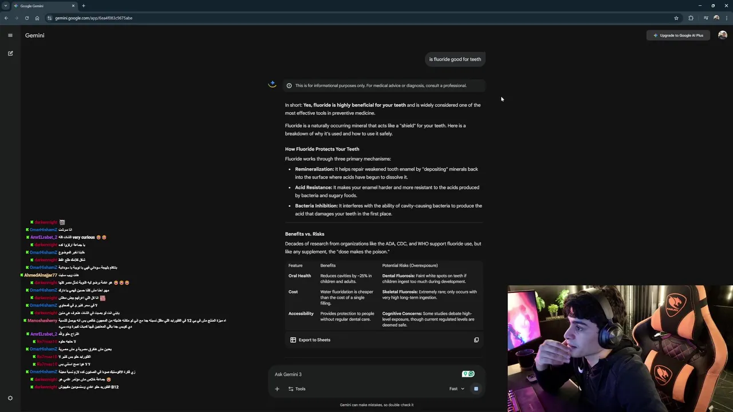Click the 'Oral Health' table row label
733x412 pixels.
click(299, 276)
